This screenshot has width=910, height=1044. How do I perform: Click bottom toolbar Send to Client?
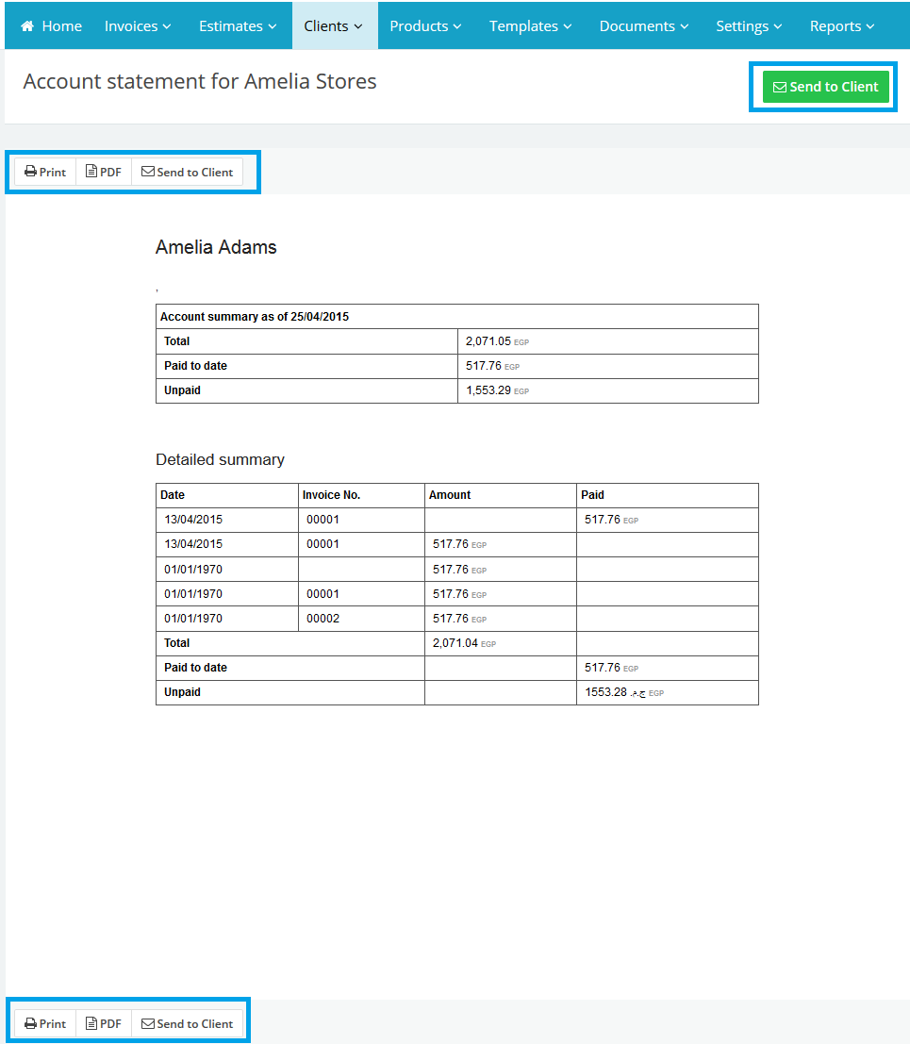(187, 1023)
